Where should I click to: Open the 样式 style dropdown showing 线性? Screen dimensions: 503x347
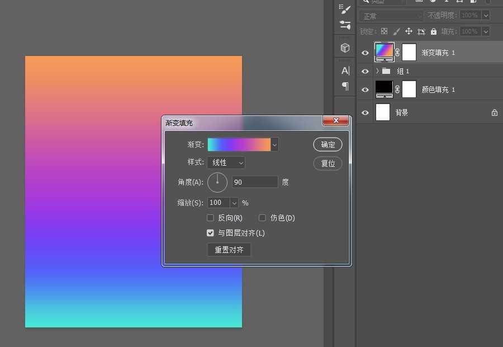pyautogui.click(x=226, y=162)
